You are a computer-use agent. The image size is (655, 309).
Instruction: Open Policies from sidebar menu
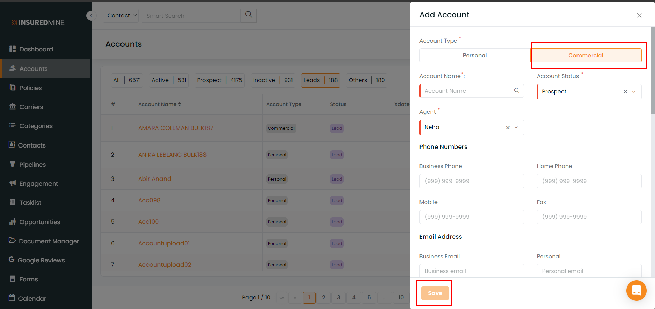click(x=30, y=88)
